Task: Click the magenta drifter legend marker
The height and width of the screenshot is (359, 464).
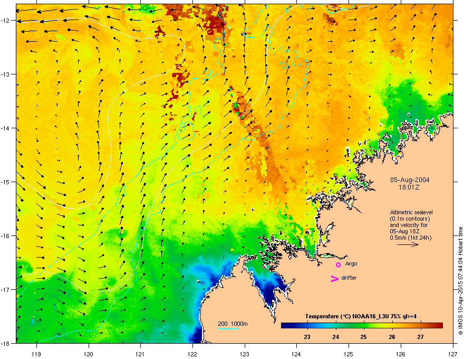Action: (x=334, y=278)
